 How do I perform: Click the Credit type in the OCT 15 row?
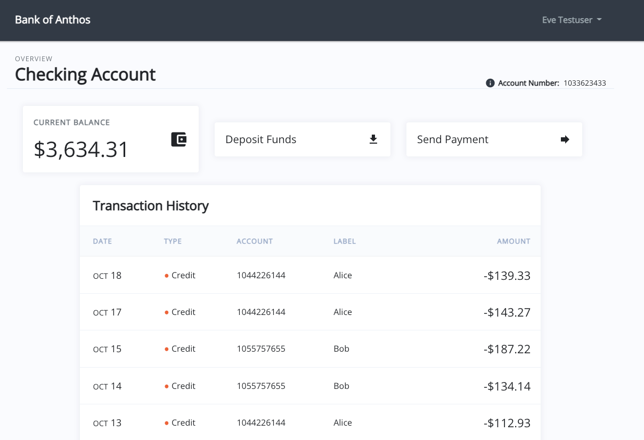point(180,349)
